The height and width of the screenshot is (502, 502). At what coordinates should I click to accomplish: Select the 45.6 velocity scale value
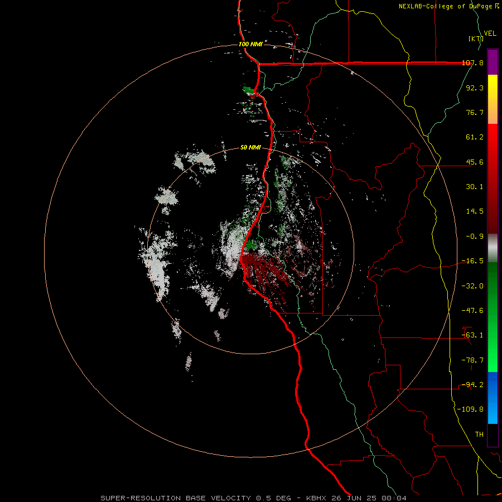pos(475,162)
